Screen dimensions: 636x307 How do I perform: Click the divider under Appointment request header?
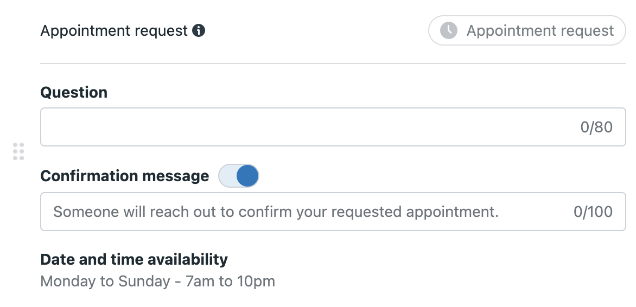[x=333, y=63]
